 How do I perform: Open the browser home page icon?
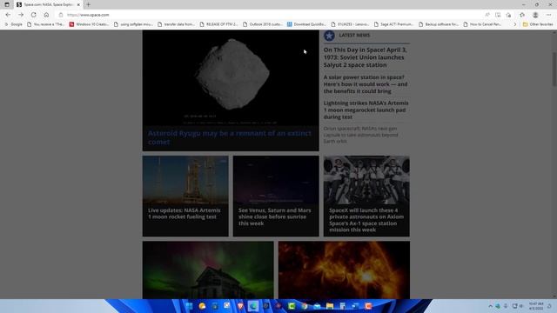pyautogui.click(x=46, y=15)
